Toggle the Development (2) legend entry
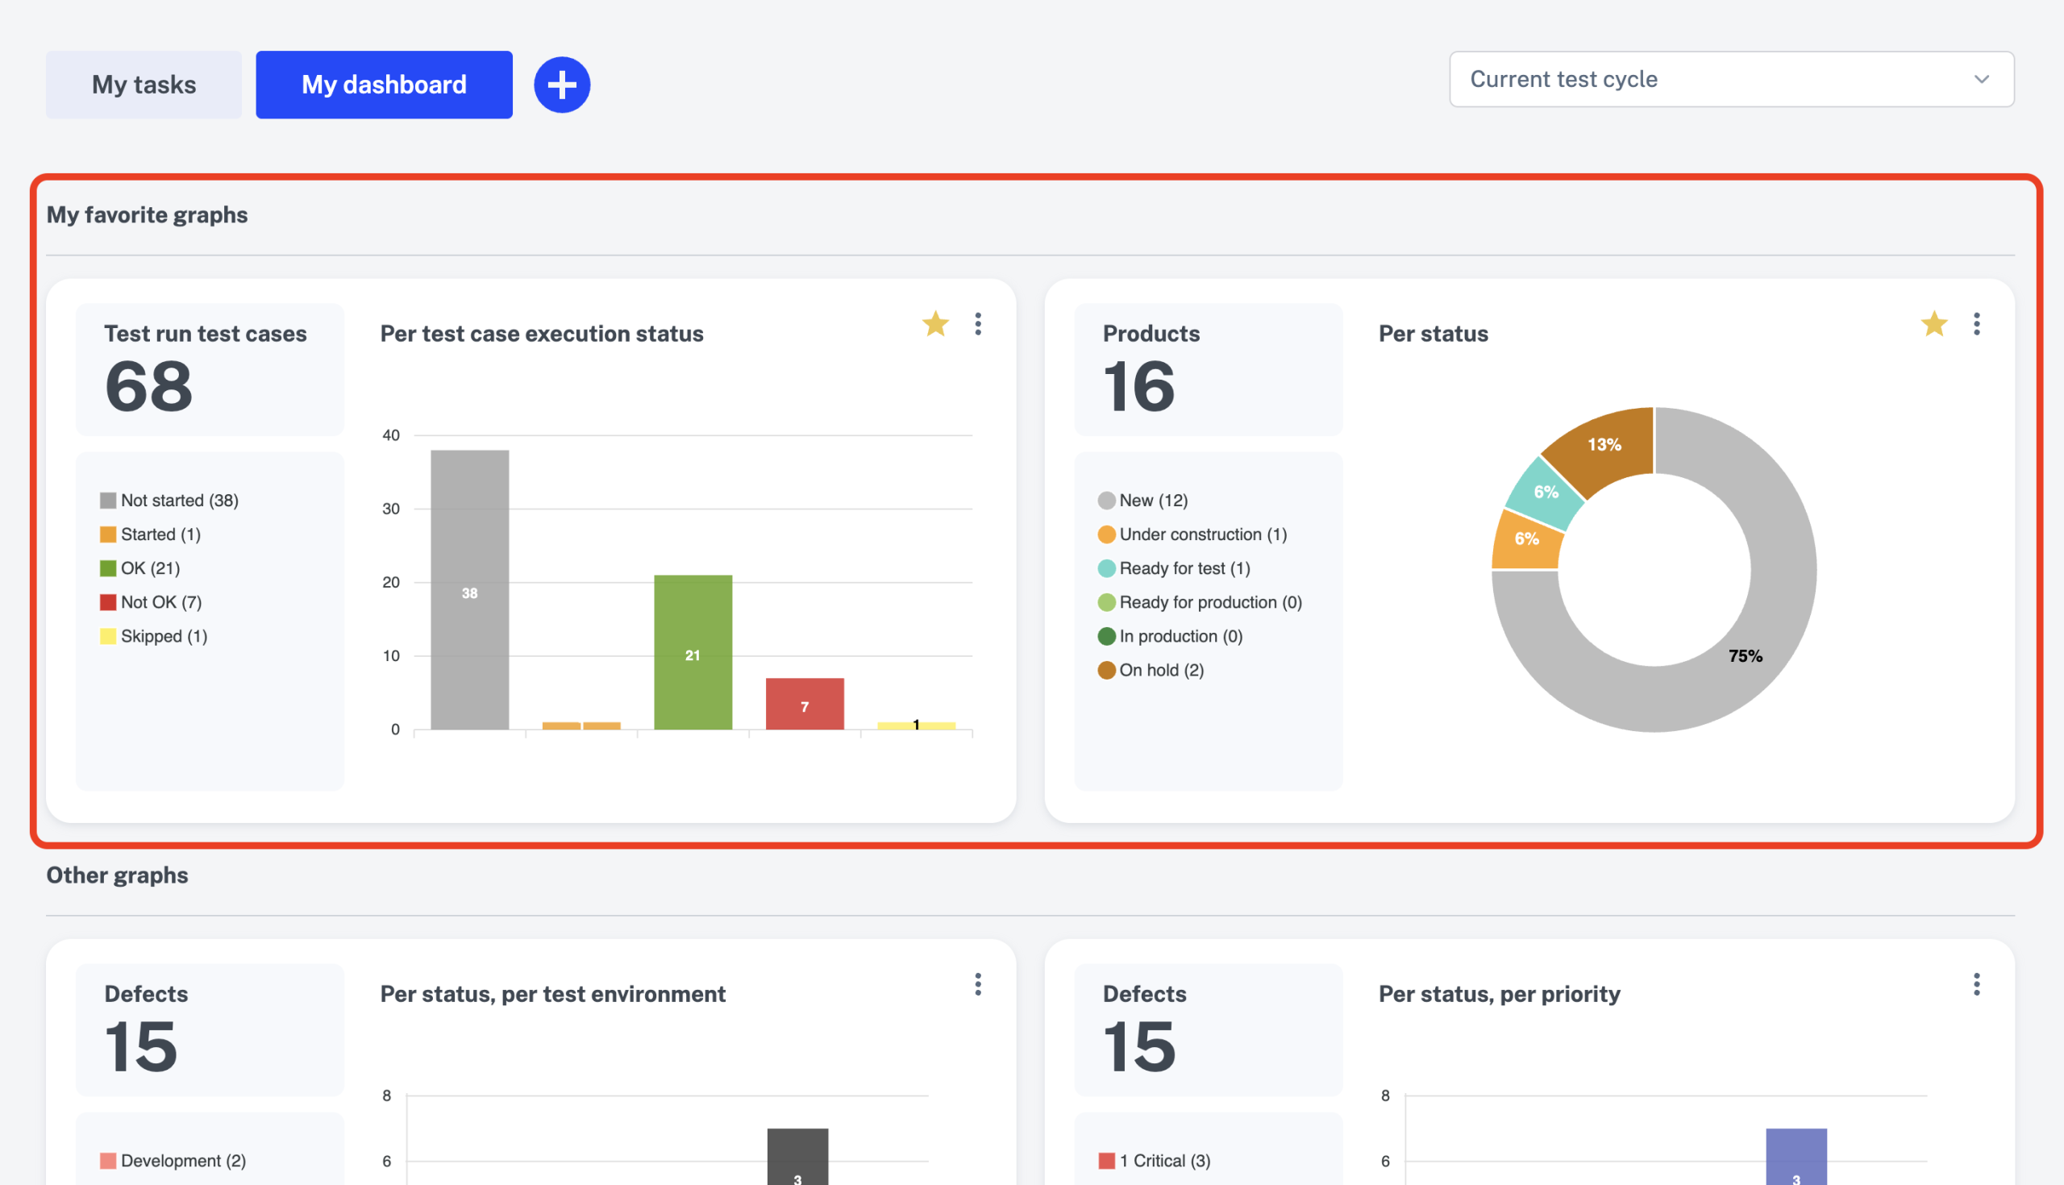 pyautogui.click(x=173, y=1161)
